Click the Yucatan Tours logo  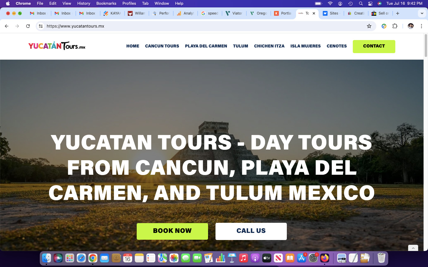[x=57, y=46]
